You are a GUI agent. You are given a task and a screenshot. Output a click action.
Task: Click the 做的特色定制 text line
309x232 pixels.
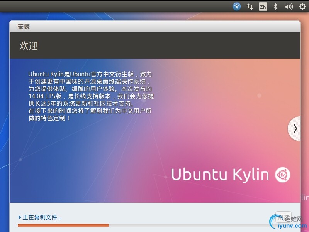coord(49,118)
